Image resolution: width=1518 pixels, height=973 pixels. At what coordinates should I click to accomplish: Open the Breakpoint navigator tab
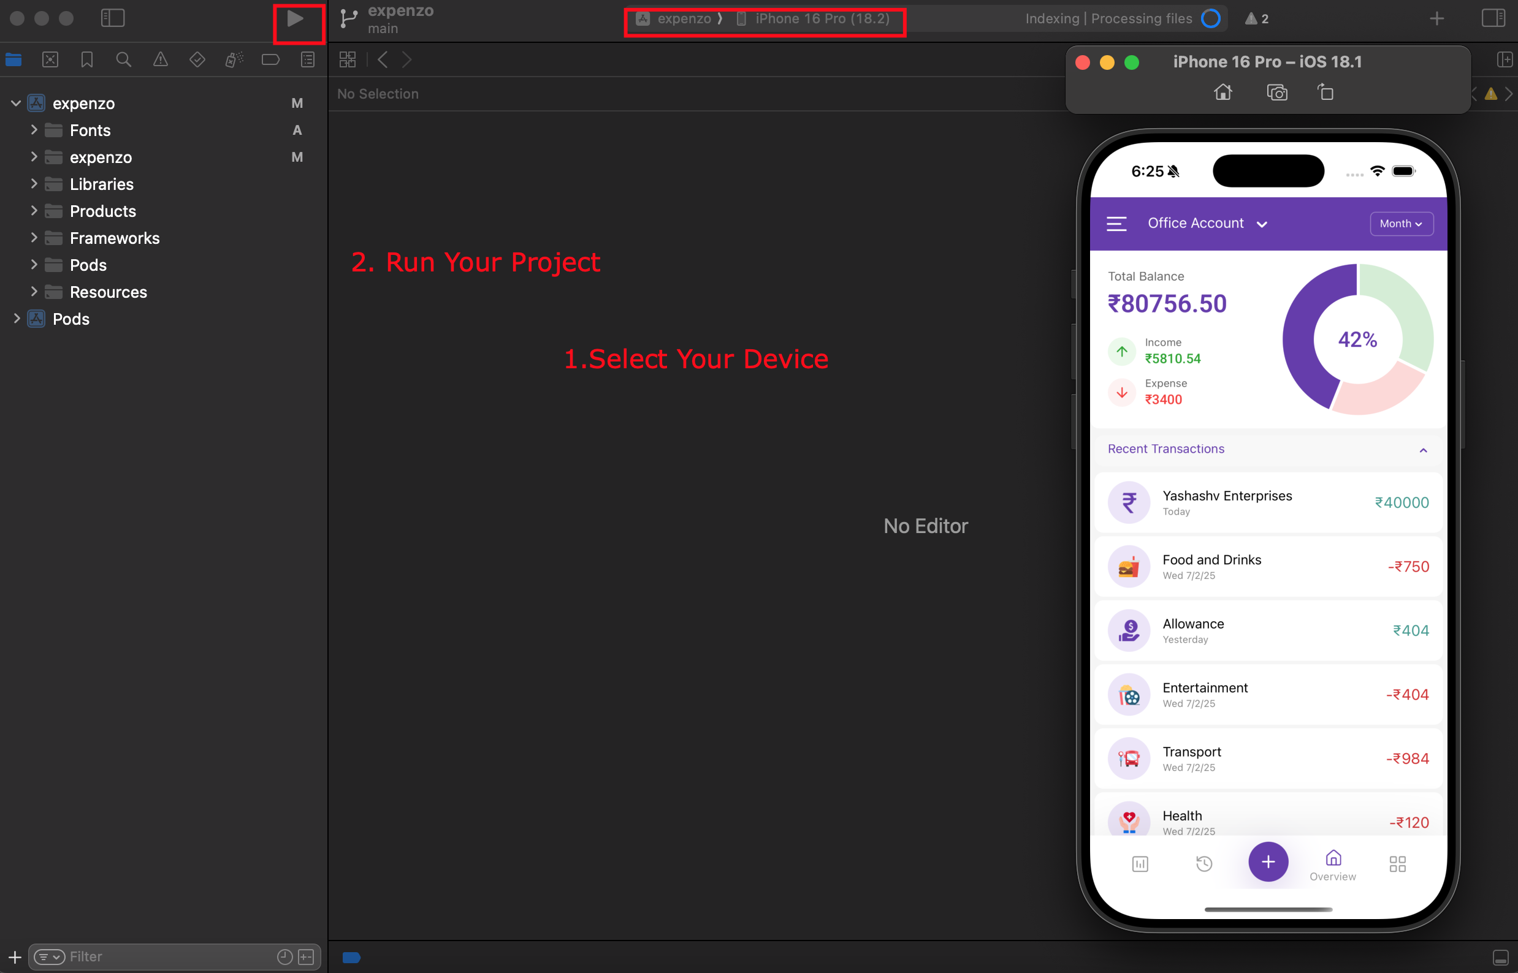270,60
